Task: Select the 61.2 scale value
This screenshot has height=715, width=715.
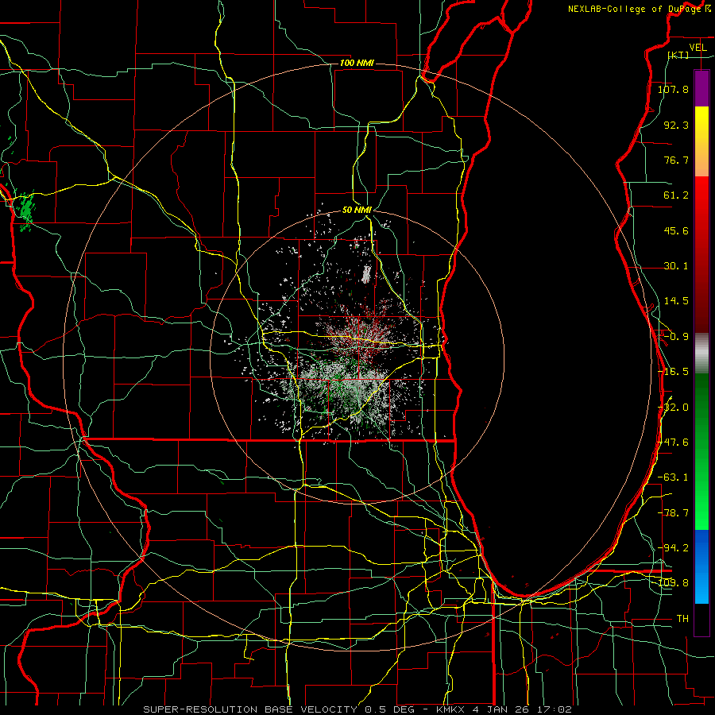Action: [676, 195]
